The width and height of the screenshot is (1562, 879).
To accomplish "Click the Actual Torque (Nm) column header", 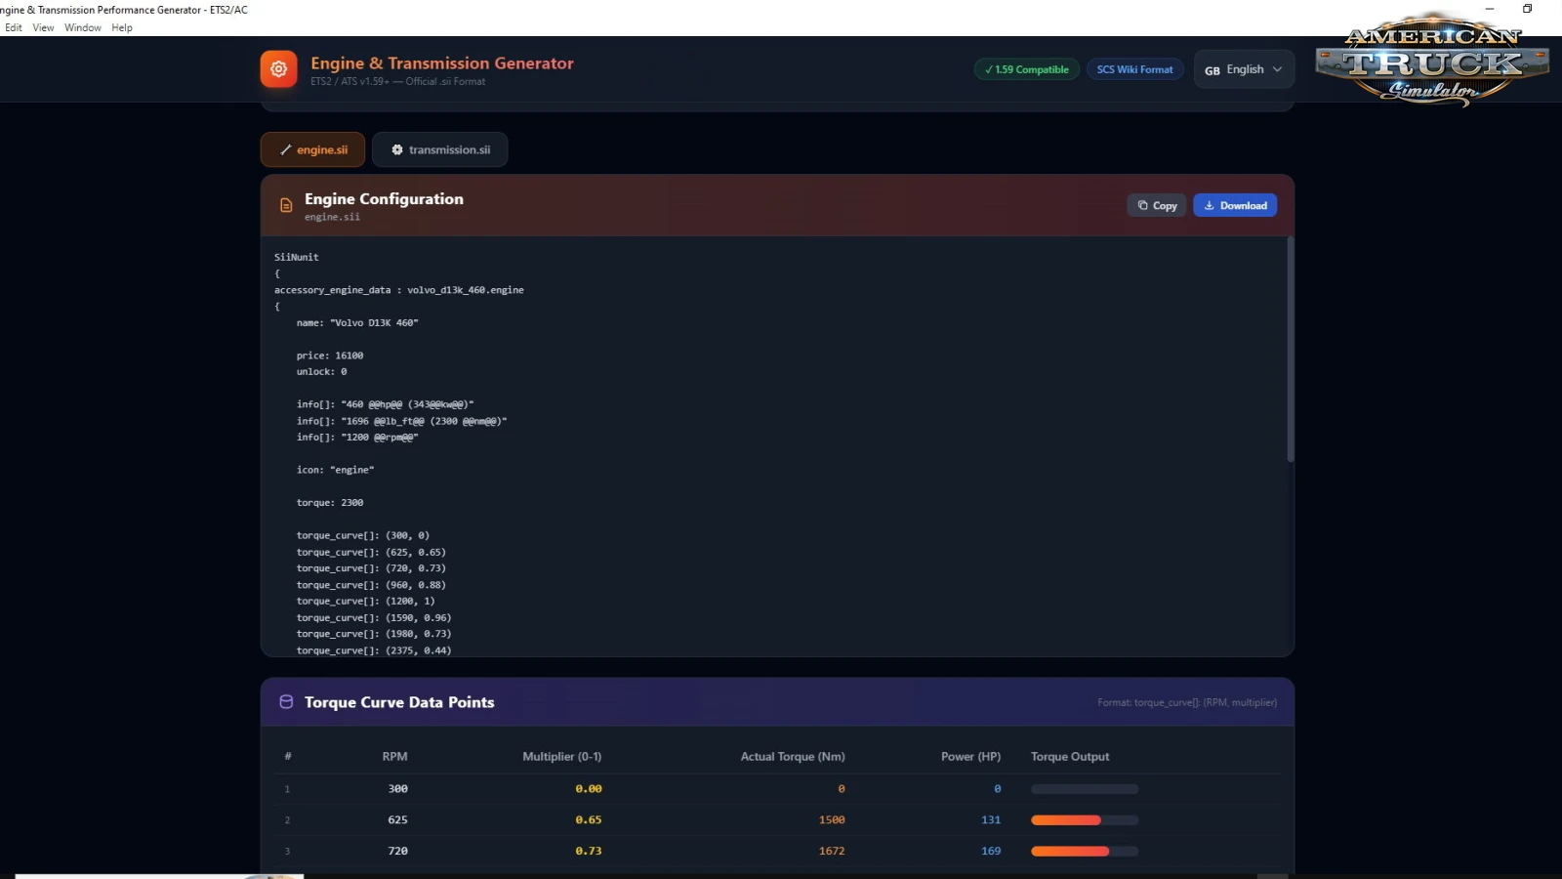I will click(x=793, y=757).
